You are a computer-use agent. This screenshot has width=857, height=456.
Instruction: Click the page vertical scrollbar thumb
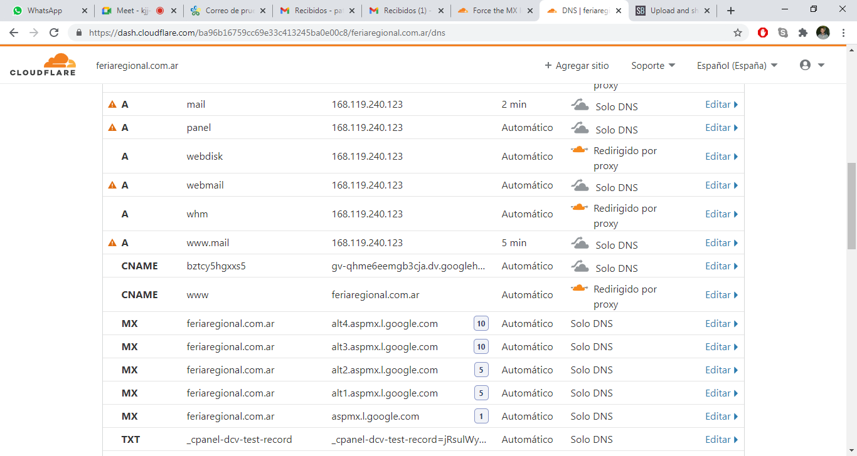point(851,206)
